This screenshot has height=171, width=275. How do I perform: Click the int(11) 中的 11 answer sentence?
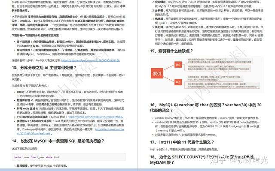tap(184, 150)
